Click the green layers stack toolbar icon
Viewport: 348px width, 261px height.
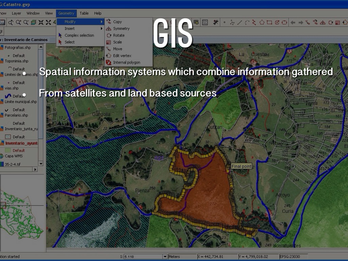(x=34, y=22)
